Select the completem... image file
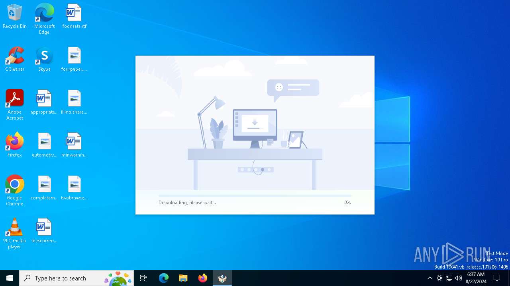This screenshot has height=286, width=510. click(44, 188)
